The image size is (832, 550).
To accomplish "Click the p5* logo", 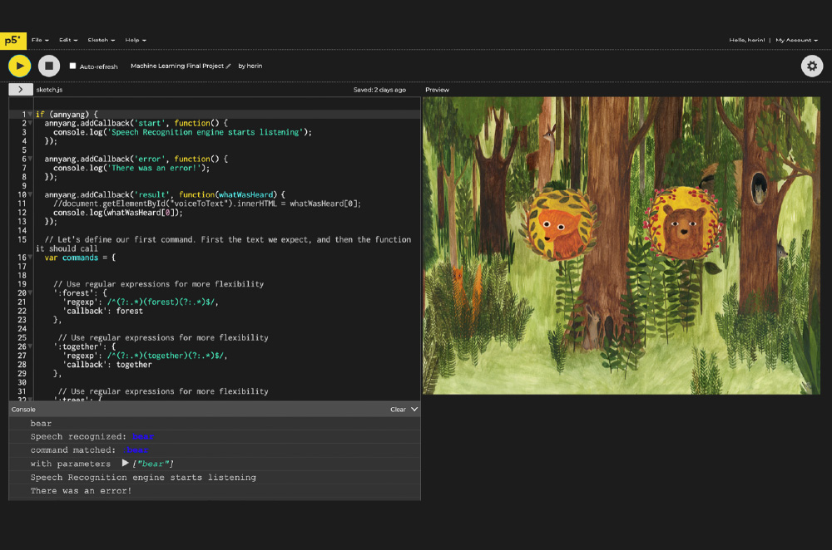I will tap(12, 39).
